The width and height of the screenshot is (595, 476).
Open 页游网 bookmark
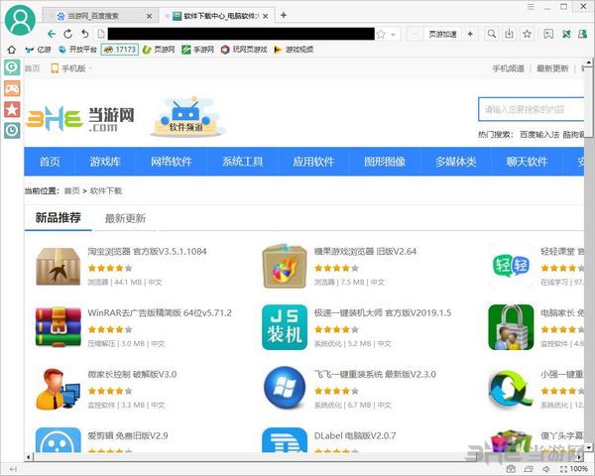[159, 50]
